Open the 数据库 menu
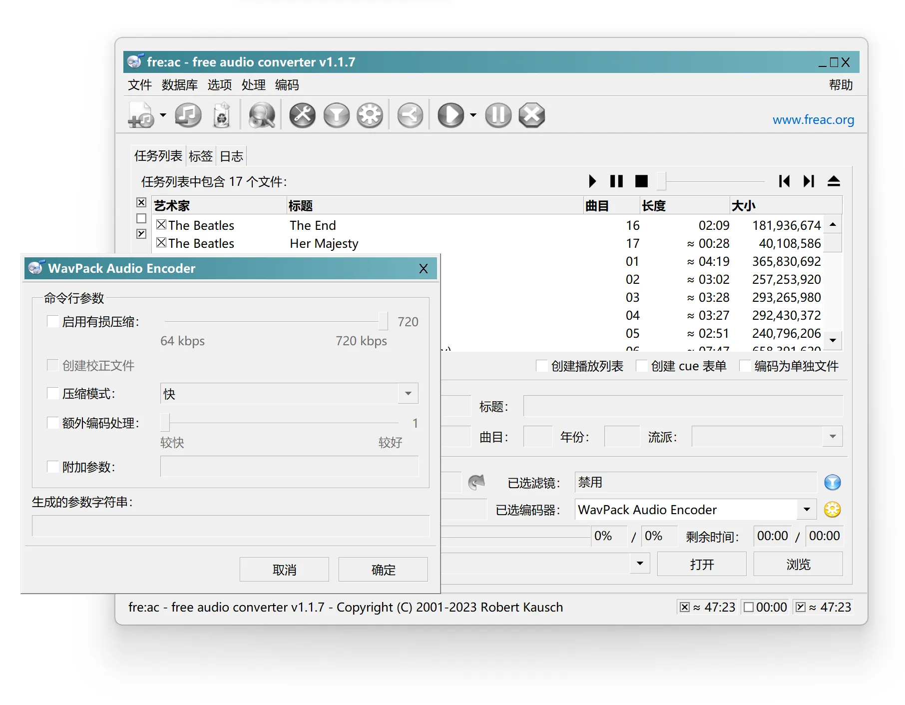Image resolution: width=905 pixels, height=705 pixels. (179, 84)
